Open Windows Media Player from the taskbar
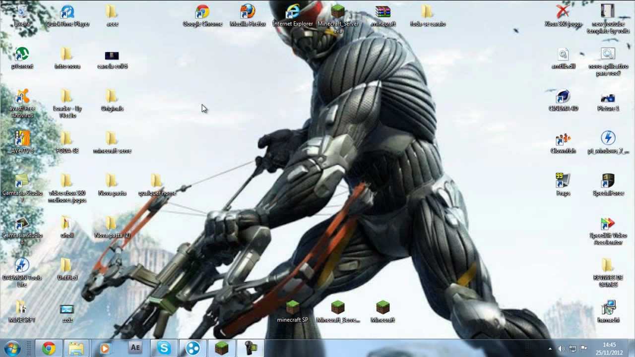This screenshot has height=357, width=635. click(105, 348)
